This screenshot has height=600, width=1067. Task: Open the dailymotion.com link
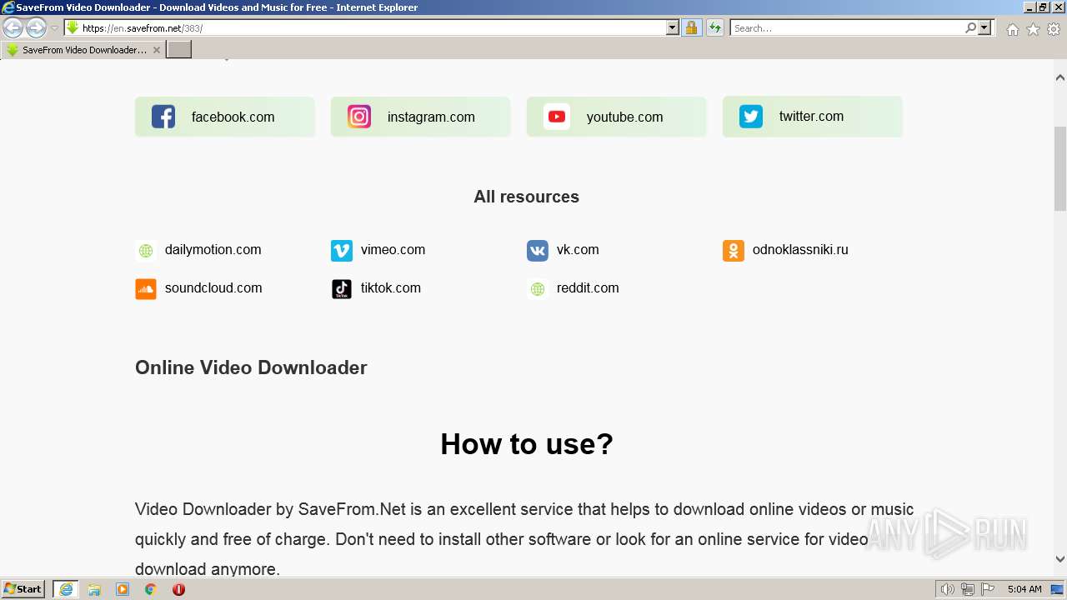(x=213, y=250)
